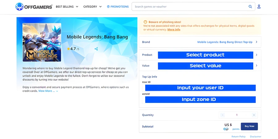This screenshot has height=139, width=278.
Task: Click the Mobile Legends game cover thumbnail
Action: click(42, 42)
